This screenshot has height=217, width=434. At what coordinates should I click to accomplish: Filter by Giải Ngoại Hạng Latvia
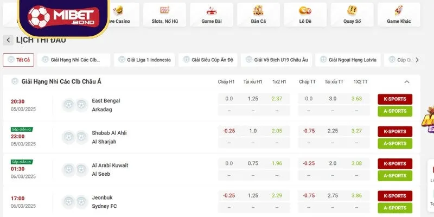[x=348, y=60]
